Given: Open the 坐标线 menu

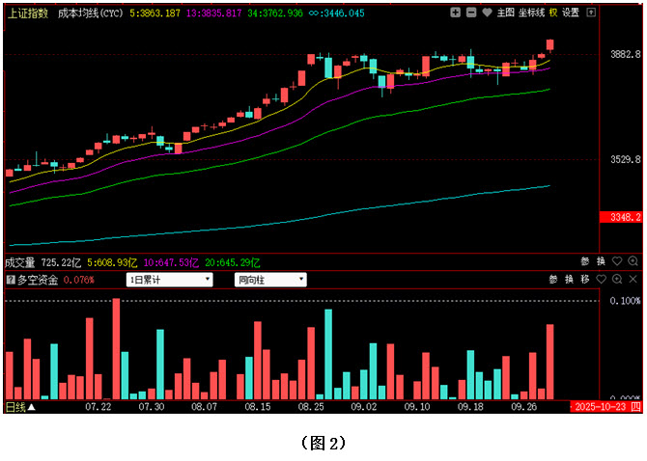Looking at the screenshot, I should coord(531,14).
